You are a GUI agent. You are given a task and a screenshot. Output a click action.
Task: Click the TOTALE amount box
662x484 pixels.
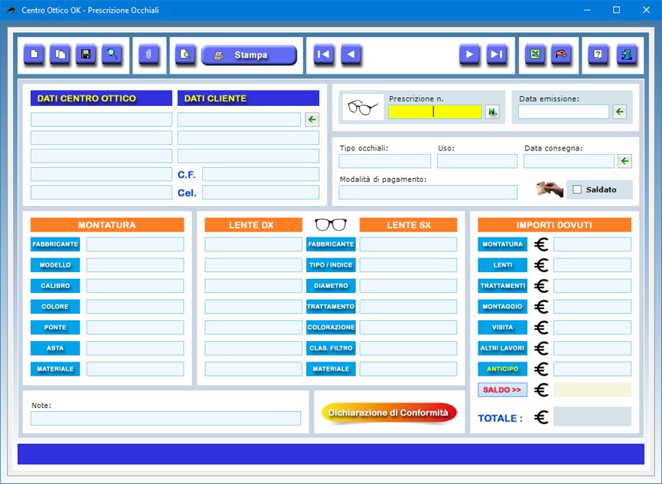pyautogui.click(x=592, y=416)
